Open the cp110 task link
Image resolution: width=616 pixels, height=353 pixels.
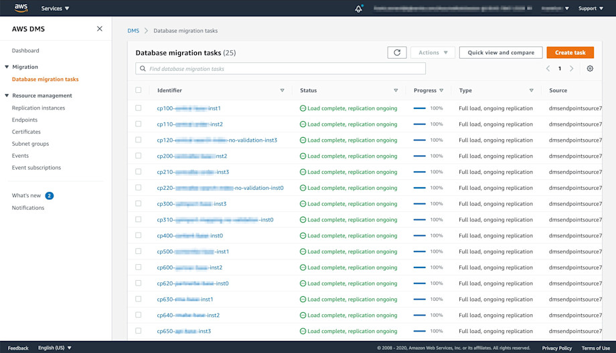pyautogui.click(x=189, y=124)
